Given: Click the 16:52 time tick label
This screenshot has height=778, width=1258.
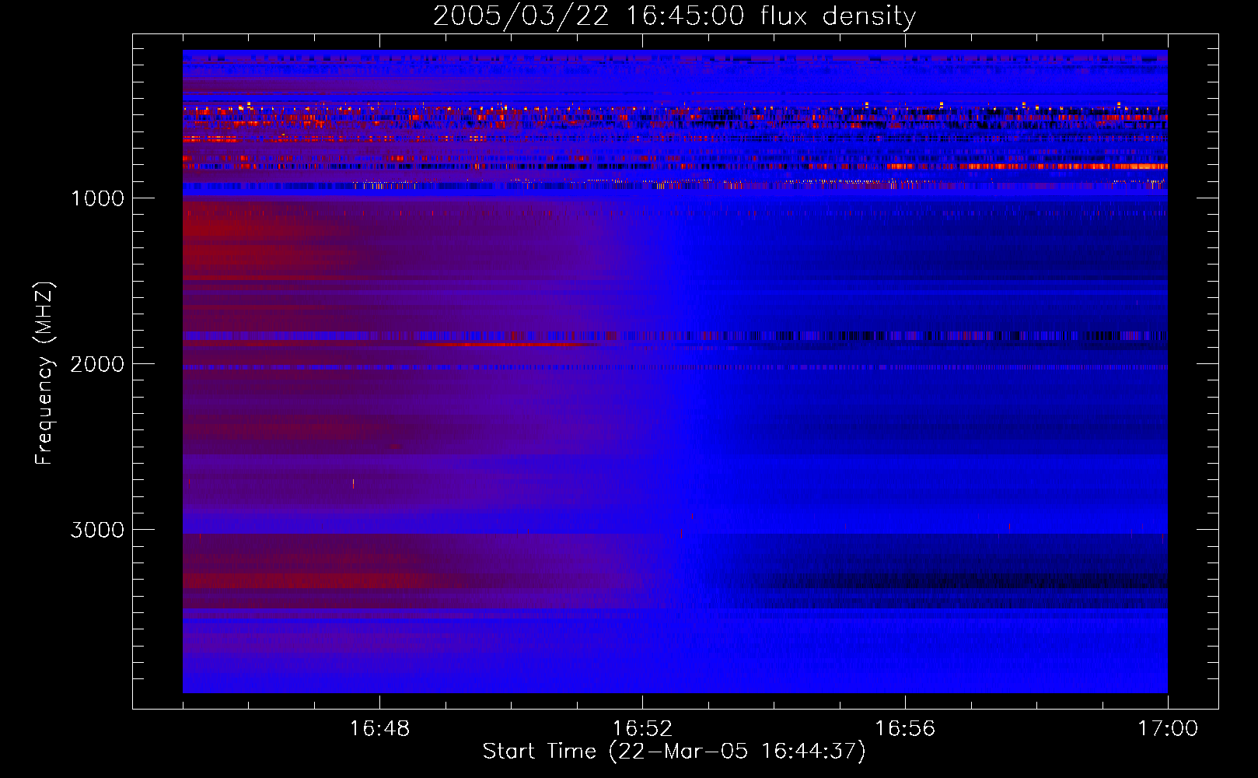Looking at the screenshot, I should coord(642,729).
